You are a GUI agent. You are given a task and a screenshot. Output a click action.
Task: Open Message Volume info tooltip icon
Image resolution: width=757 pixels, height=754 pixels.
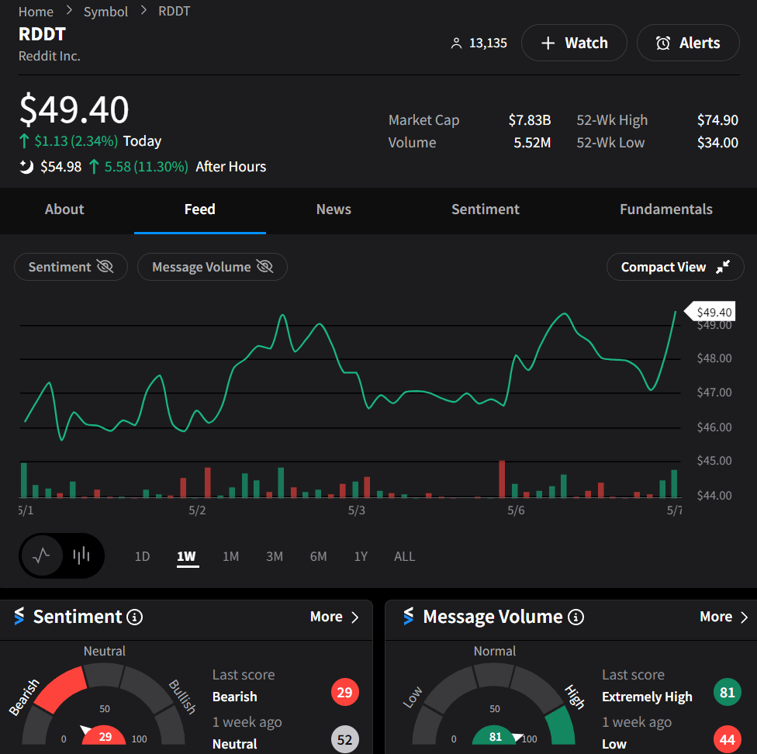coord(576,617)
